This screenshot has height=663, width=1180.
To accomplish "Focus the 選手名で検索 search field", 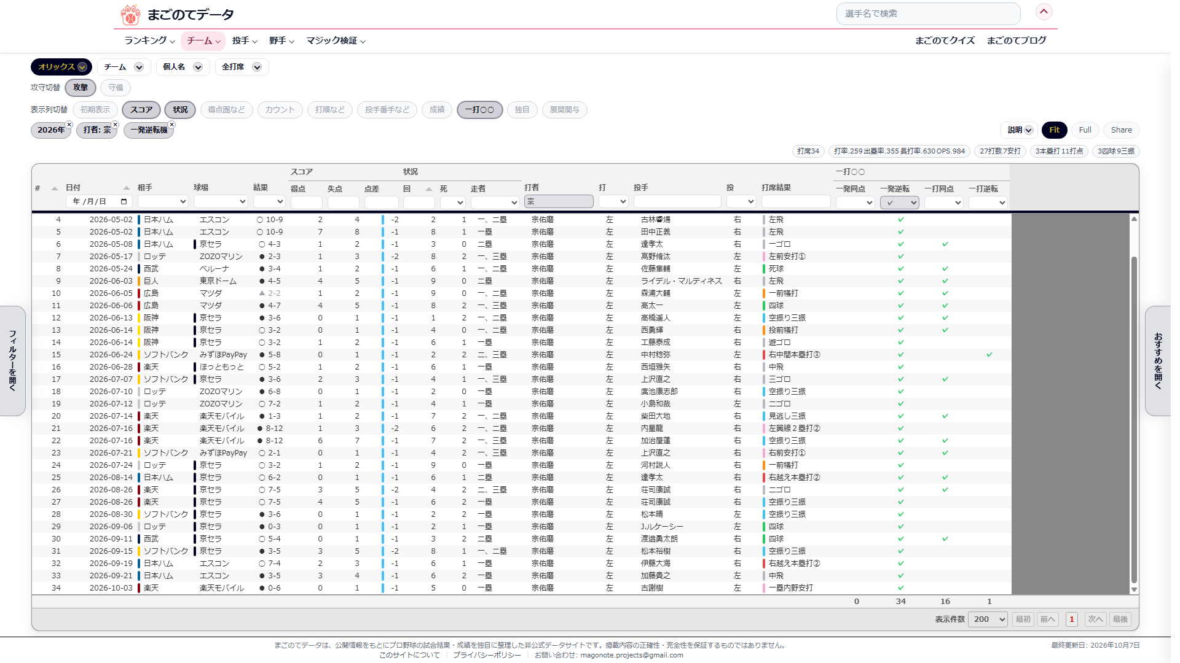I will [x=928, y=14].
